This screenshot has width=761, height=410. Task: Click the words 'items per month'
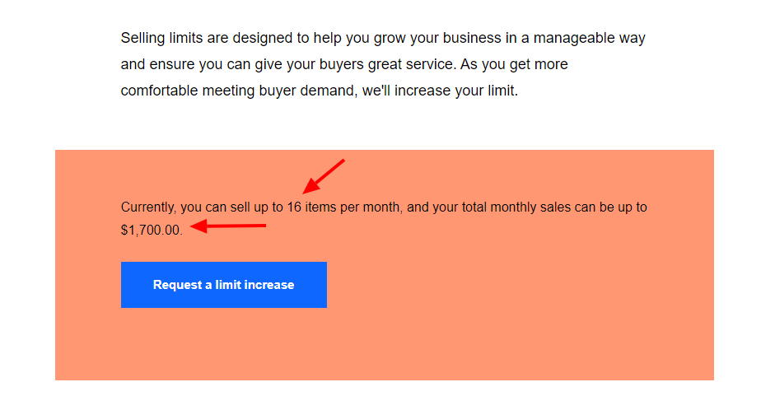352,207
